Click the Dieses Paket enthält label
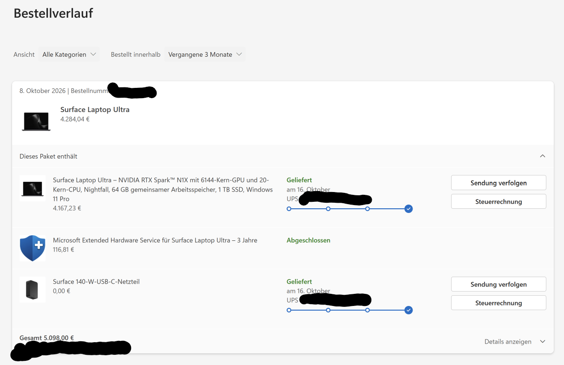 coord(48,156)
